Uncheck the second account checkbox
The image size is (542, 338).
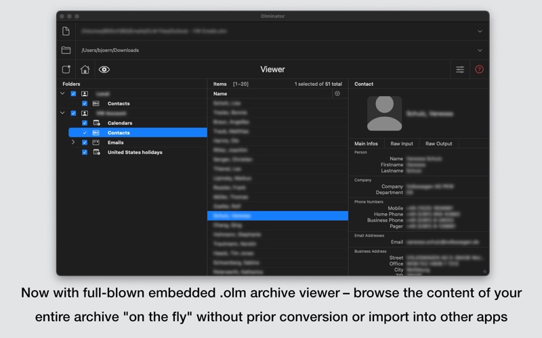[x=73, y=113]
